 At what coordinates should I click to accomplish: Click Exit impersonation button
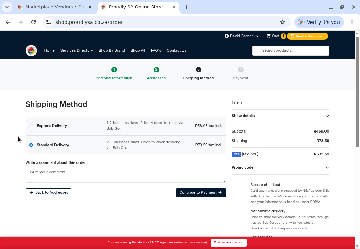(229, 243)
